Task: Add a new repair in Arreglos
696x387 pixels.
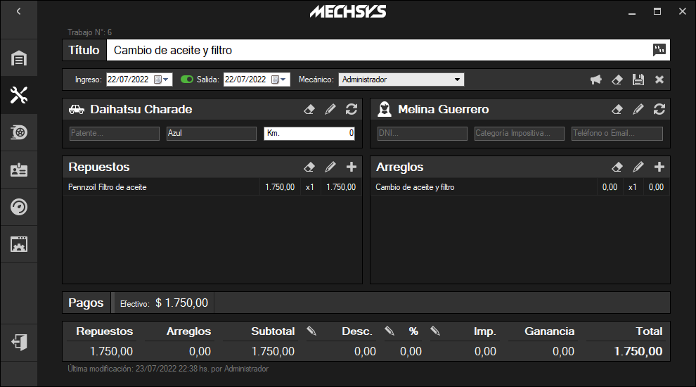Action: pyautogui.click(x=659, y=167)
